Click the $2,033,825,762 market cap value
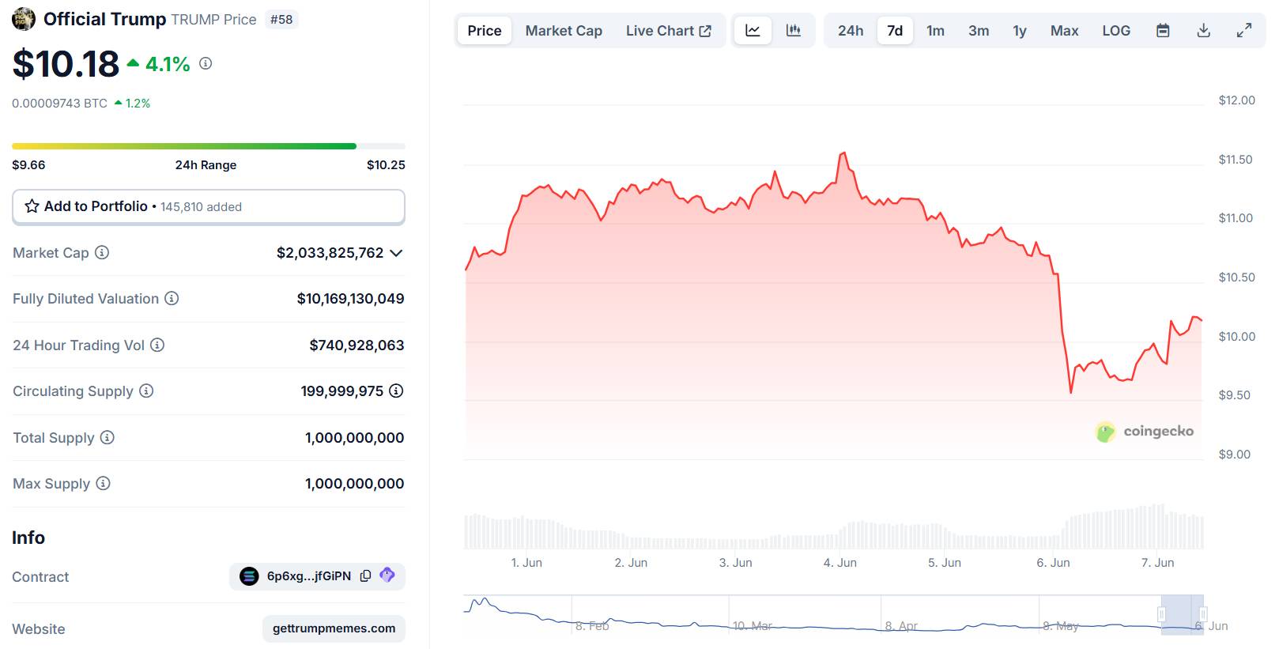The height and width of the screenshot is (649, 1279). [330, 253]
